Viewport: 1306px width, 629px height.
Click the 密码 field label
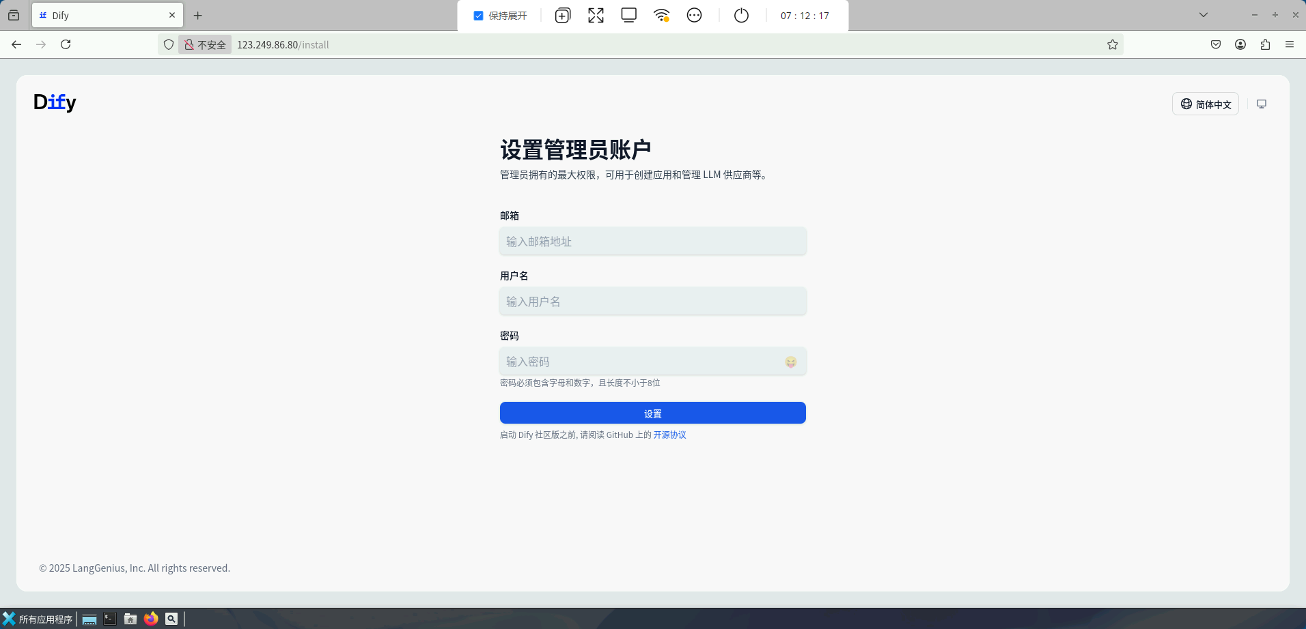pyautogui.click(x=510, y=336)
